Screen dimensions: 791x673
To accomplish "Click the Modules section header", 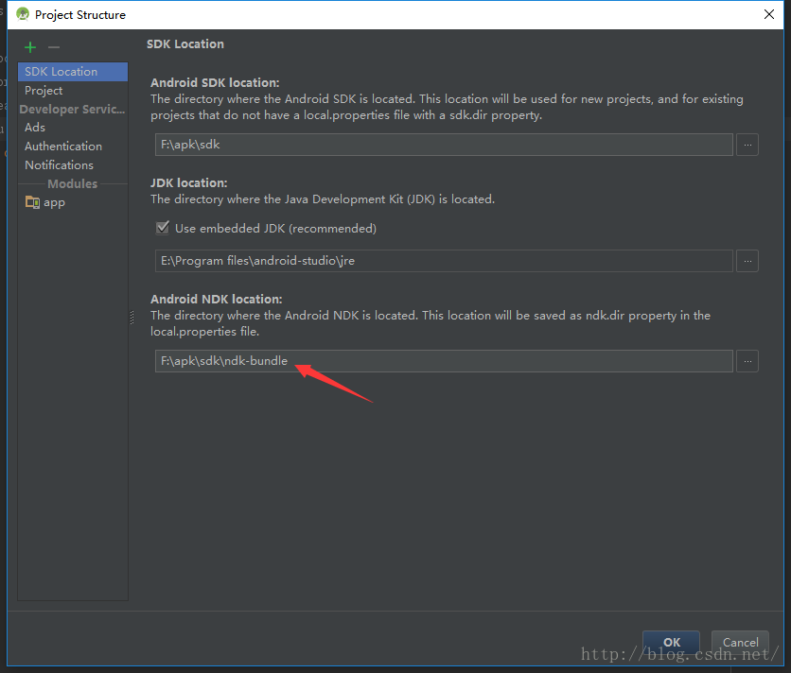I will pos(73,183).
